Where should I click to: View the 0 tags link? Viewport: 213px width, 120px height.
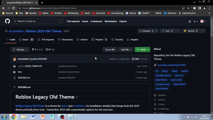[50, 50]
